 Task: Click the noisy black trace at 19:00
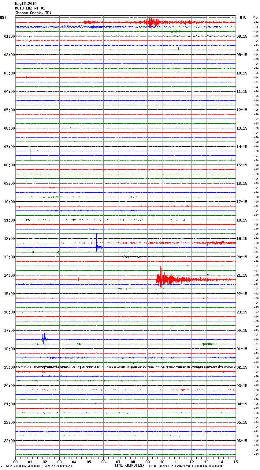(125, 367)
